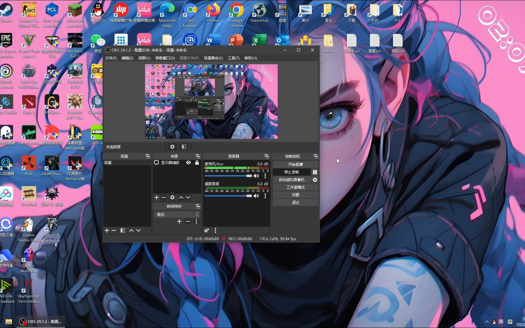Open scene filters in 场景 toolbar

tap(122, 231)
